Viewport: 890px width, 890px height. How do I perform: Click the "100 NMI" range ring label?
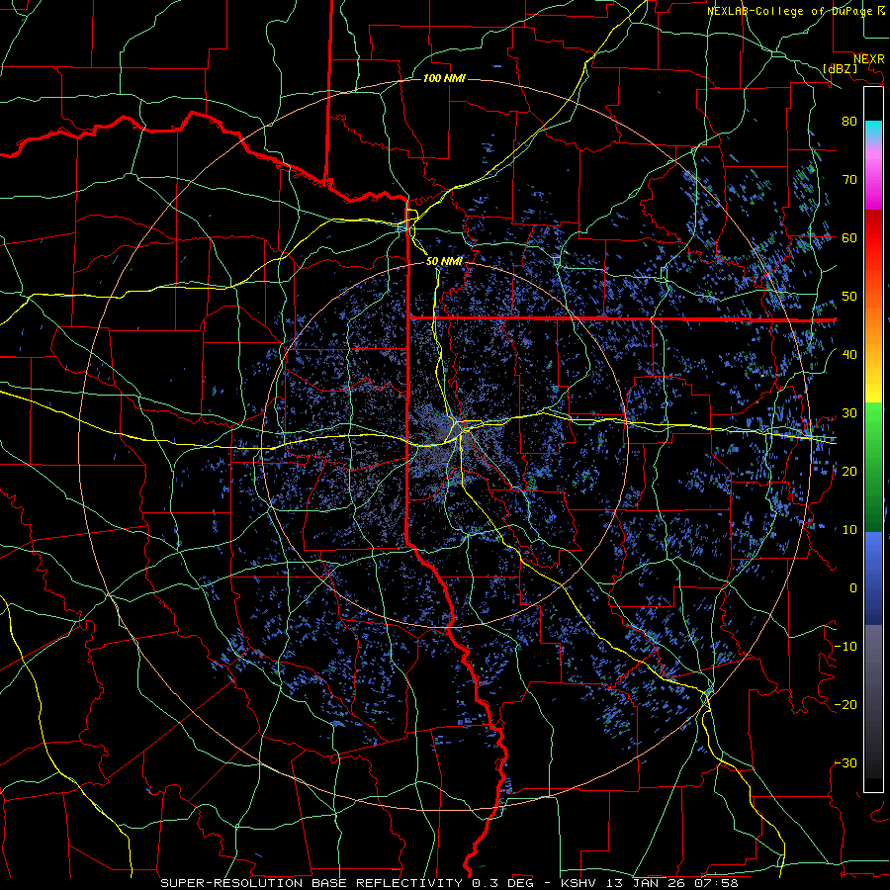pyautogui.click(x=444, y=78)
